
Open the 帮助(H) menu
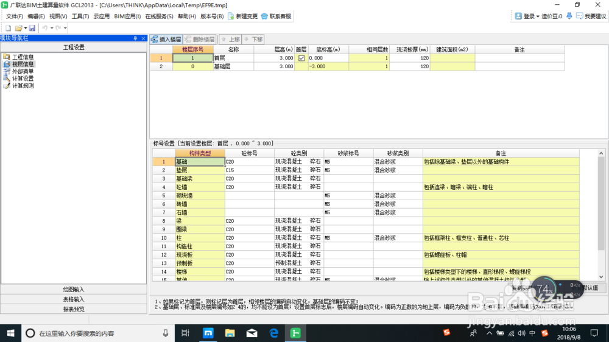point(187,16)
